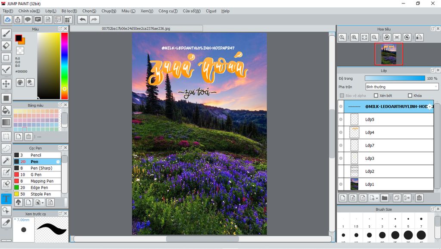Click the transparent color swatch
Image resolution: width=441 pixels, height=249 pixels.
20,51
